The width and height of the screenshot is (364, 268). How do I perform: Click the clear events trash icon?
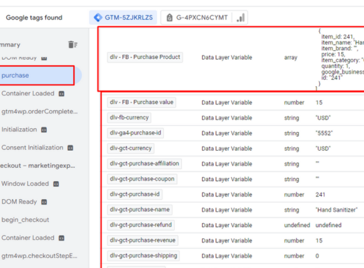point(73,44)
